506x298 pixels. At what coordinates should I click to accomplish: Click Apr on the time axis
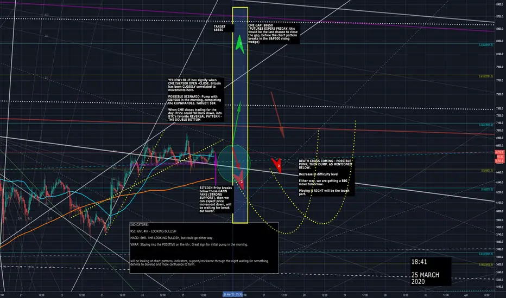click(x=466, y=295)
